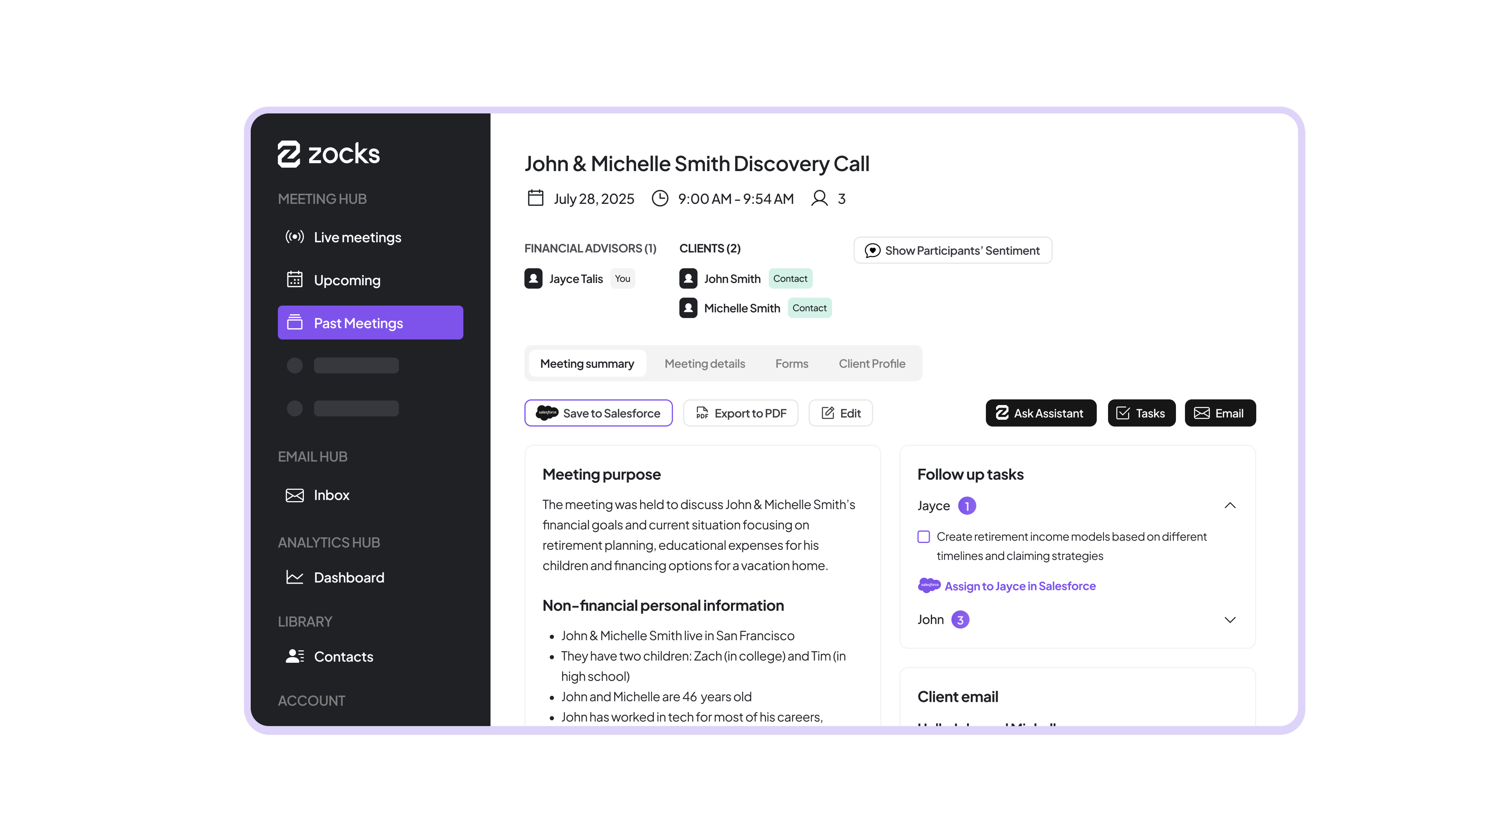Expand John's follow up tasks
This screenshot has width=1493, height=818.
(1230, 620)
